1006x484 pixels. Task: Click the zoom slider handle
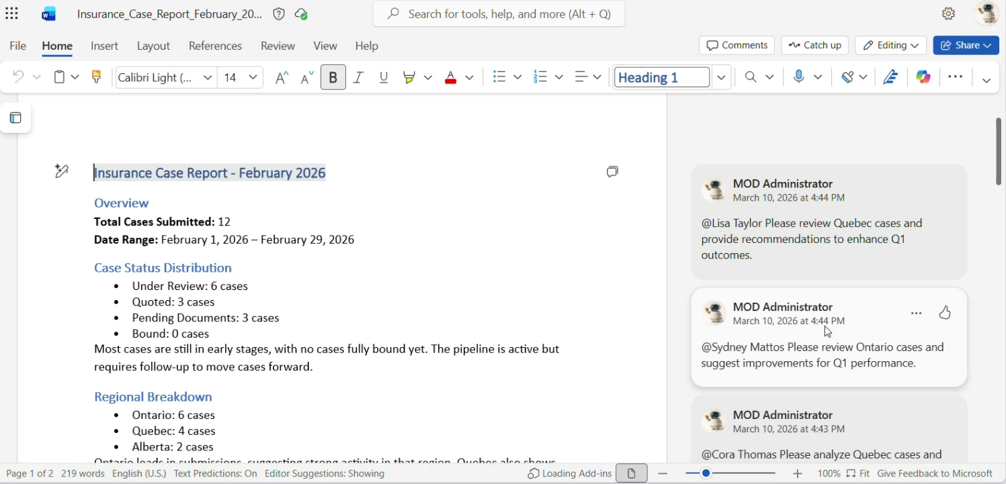coord(706,474)
